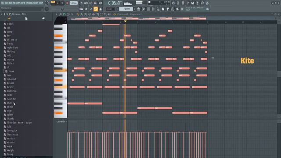Viewport: 281px width, 158px height.
Task: Open the VIEW menu
Action: 23,3
